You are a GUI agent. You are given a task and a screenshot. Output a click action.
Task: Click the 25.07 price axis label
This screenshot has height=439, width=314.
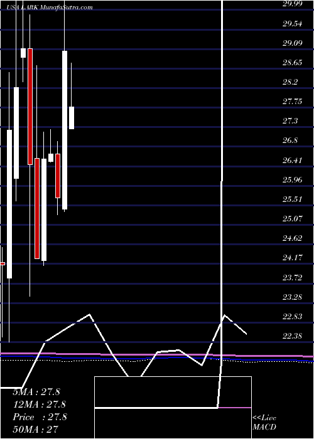(x=292, y=218)
